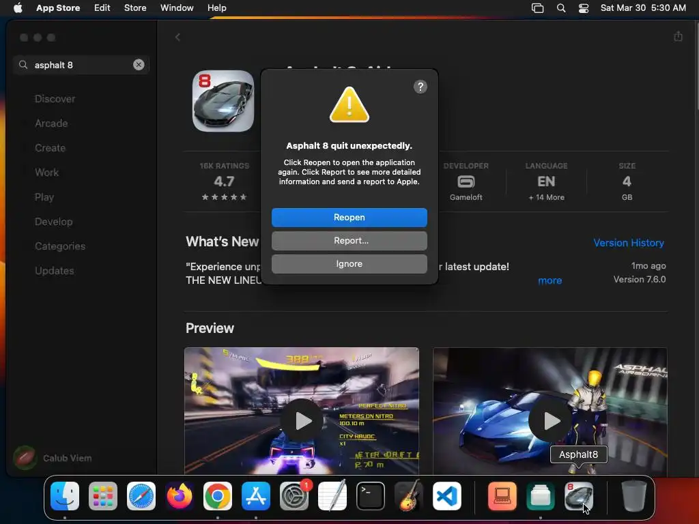This screenshot has width=699, height=524.
Task: Open Finder from the Dock
Action: [x=65, y=496]
